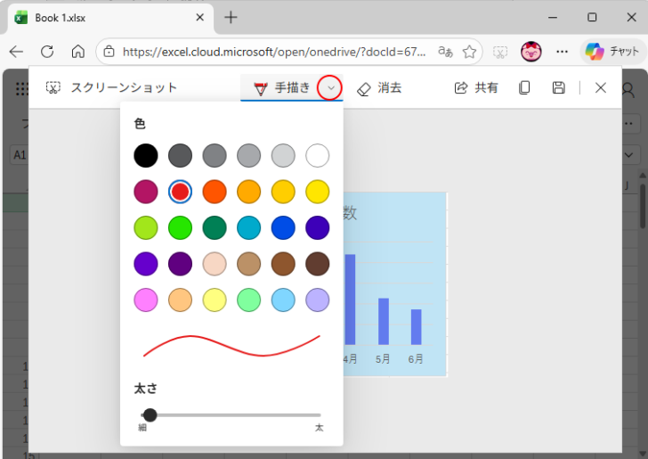Click the 6月 bar in the chart
The image size is (648, 459).
[417, 327]
